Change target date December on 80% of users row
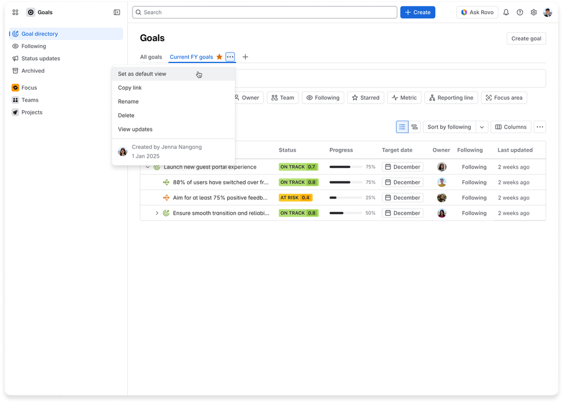563x403 pixels. click(402, 183)
